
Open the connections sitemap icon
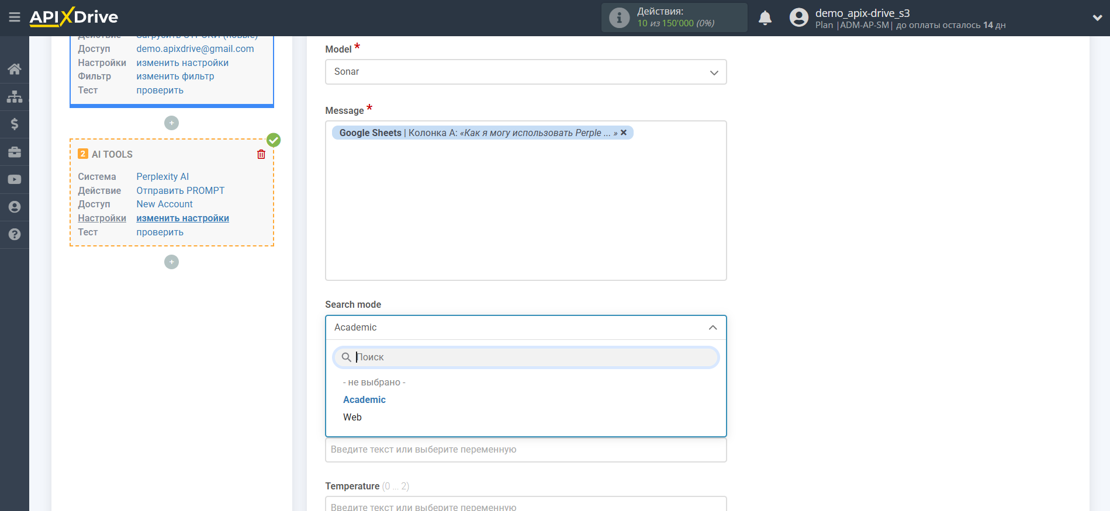15,96
